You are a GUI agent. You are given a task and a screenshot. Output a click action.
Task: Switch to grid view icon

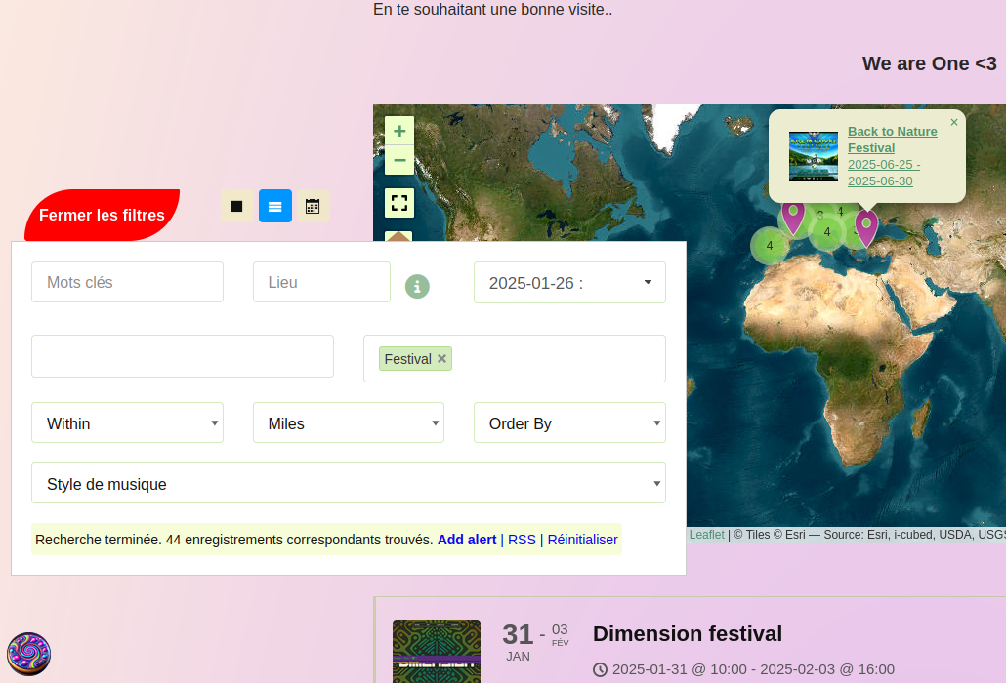(236, 206)
